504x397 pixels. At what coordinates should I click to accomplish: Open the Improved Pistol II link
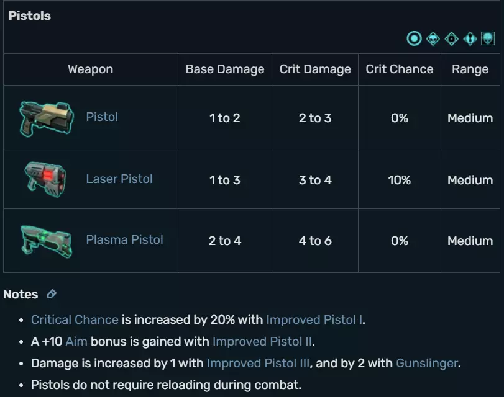pyautogui.click(x=263, y=341)
